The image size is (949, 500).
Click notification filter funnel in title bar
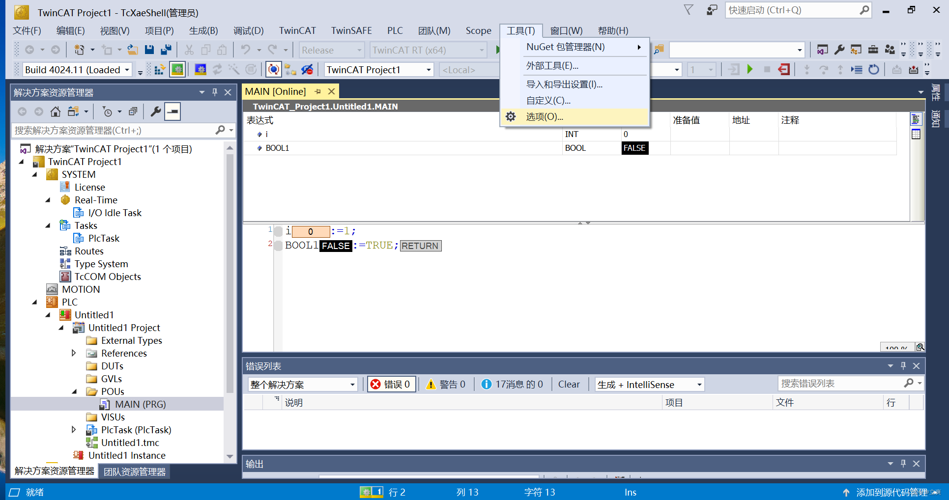(x=689, y=10)
